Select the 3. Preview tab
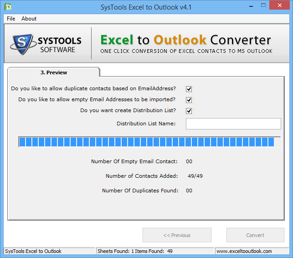This screenshot has width=293, height=258. [x=54, y=72]
